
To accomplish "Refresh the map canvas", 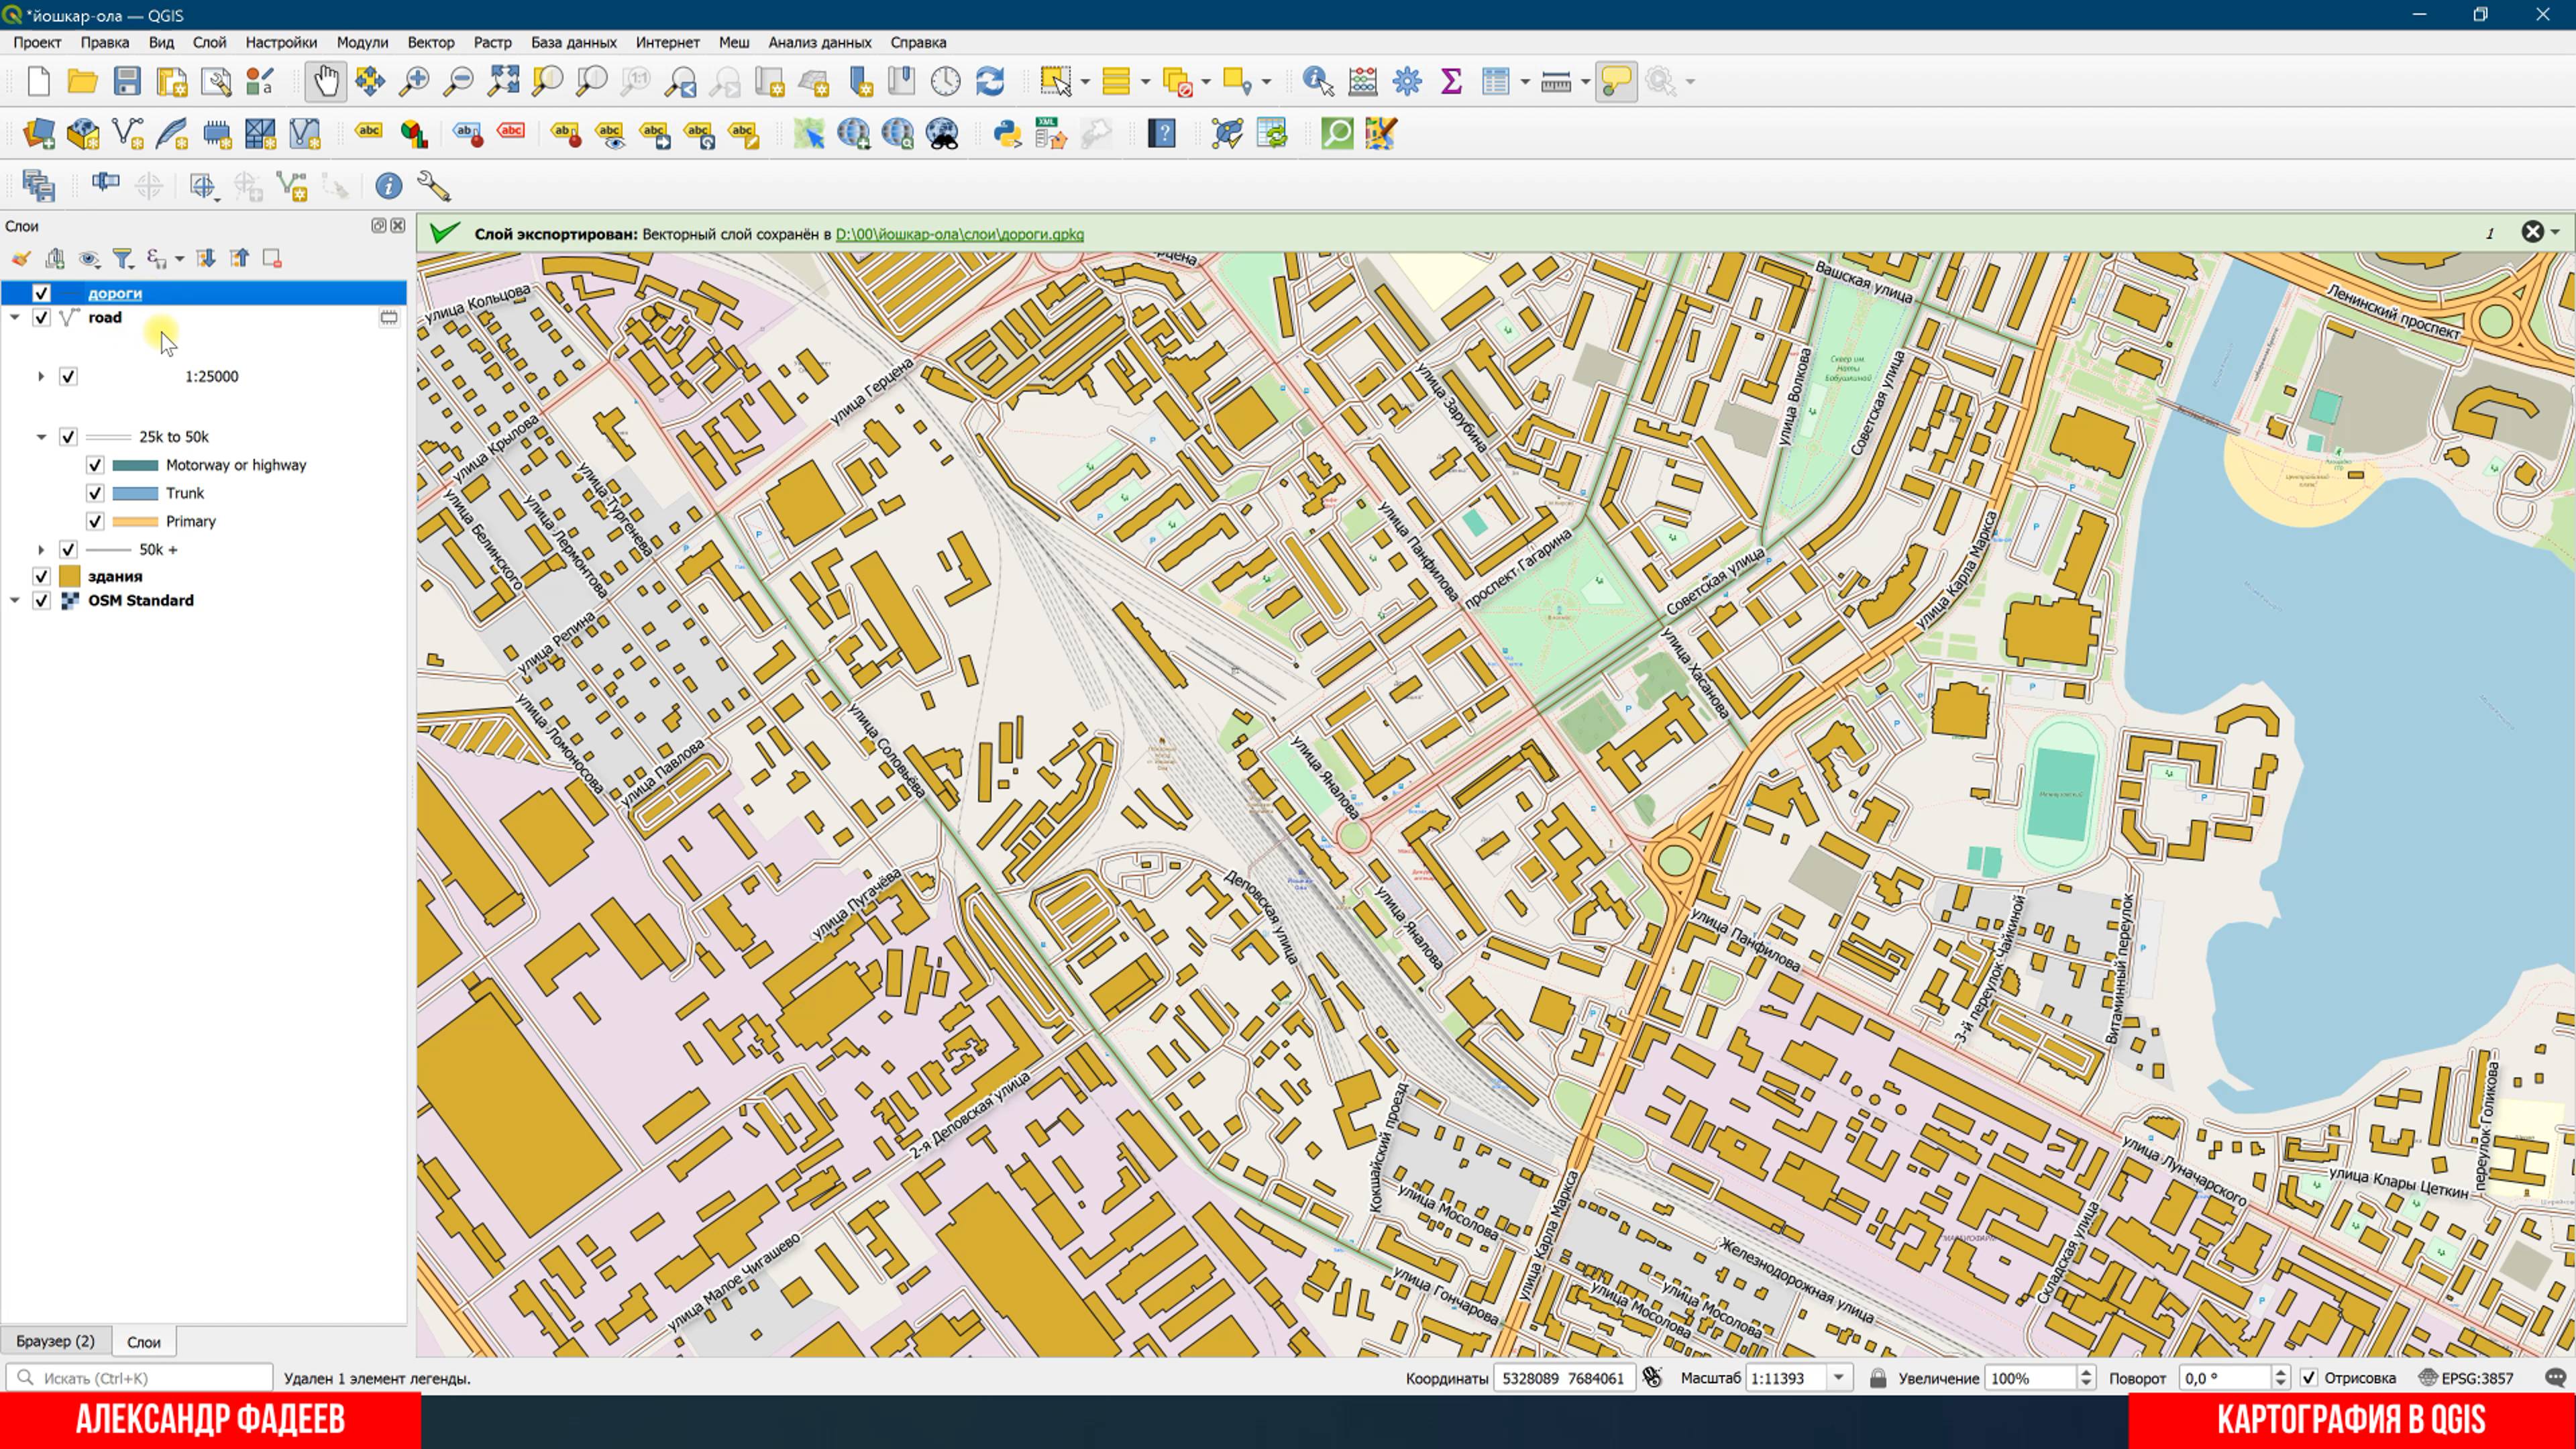I will [989, 82].
